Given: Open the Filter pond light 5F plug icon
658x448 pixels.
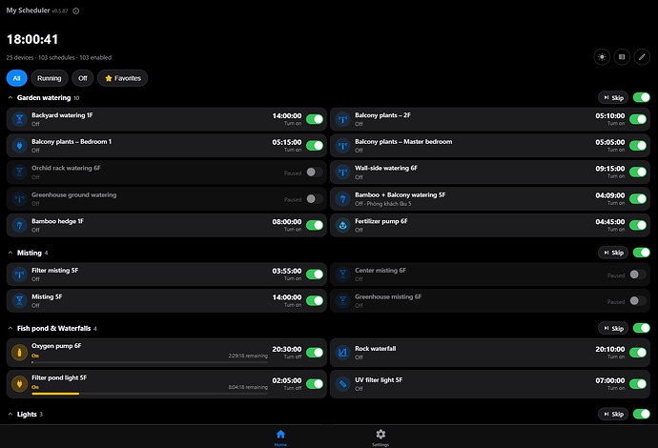Looking at the screenshot, I should coord(19,384).
